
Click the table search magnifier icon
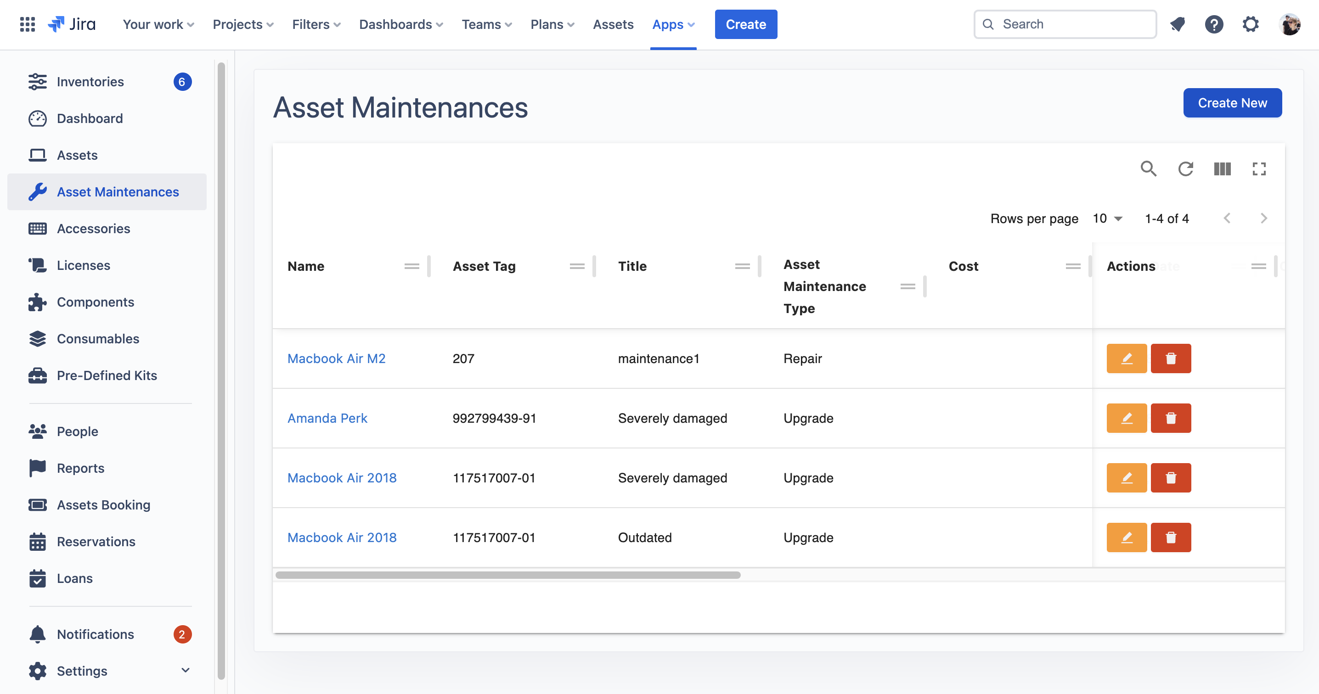1148,169
